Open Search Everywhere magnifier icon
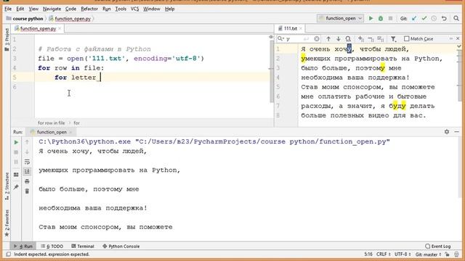This screenshot has width=465, height=261. point(456,18)
